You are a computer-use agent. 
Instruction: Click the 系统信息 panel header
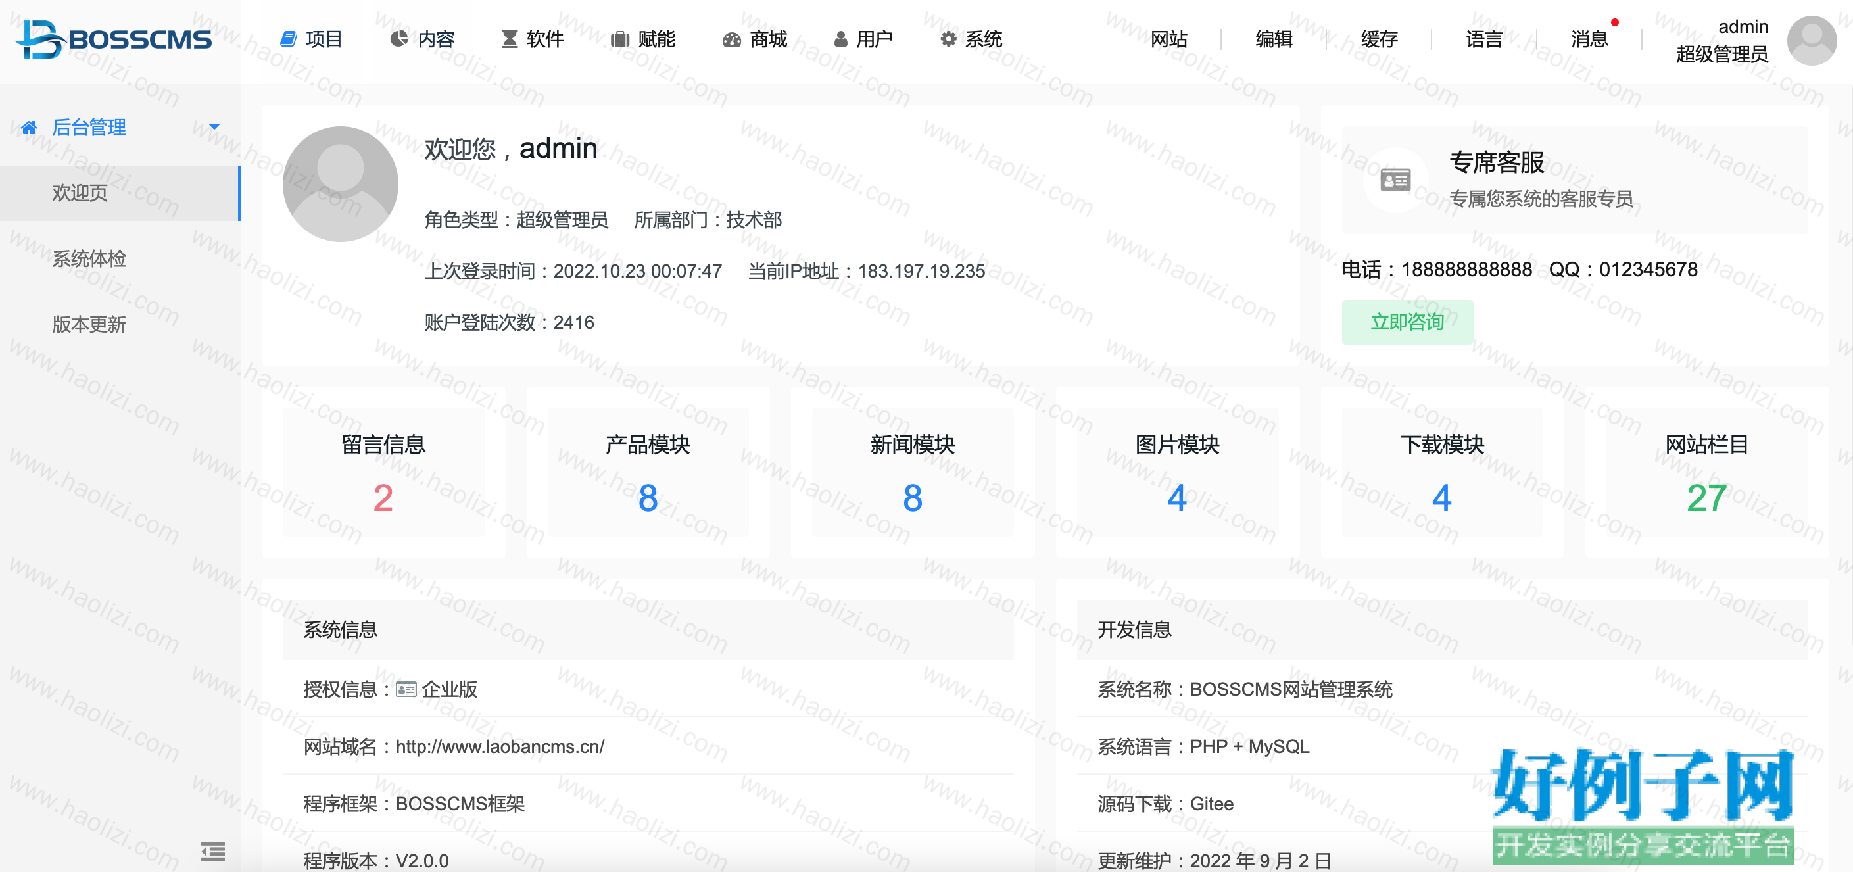648,629
